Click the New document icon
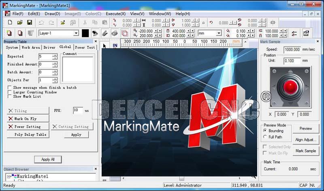 point(10,22)
